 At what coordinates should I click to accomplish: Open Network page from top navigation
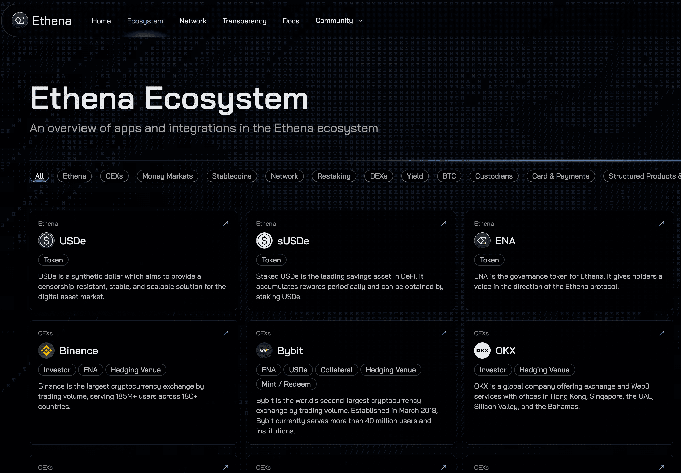[193, 21]
